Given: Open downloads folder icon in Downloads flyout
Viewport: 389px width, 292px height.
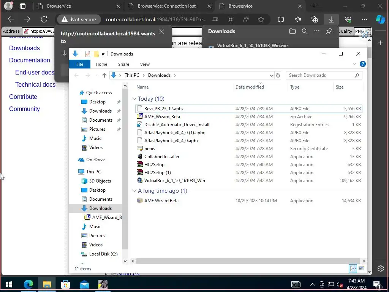Looking at the screenshot, I should click(293, 31).
